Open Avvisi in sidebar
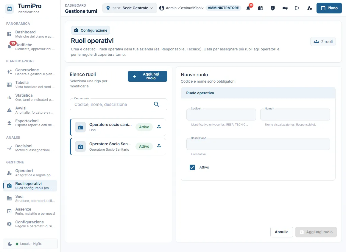The width and height of the screenshot is (346, 252). [x=30, y=110]
